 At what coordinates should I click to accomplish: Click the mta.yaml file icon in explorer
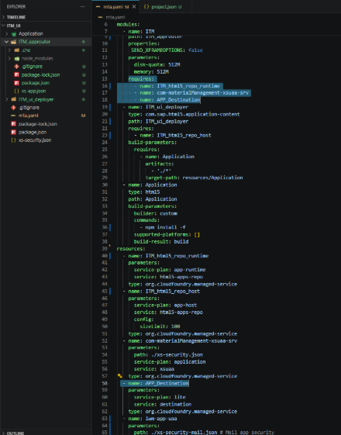click(x=13, y=116)
